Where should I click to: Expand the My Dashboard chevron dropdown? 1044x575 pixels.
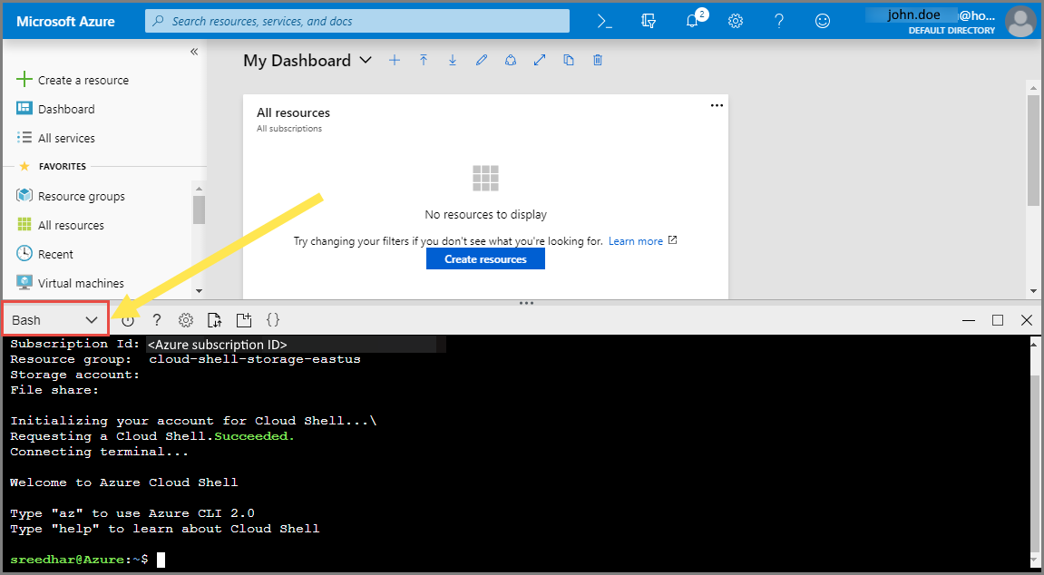pyautogui.click(x=365, y=60)
